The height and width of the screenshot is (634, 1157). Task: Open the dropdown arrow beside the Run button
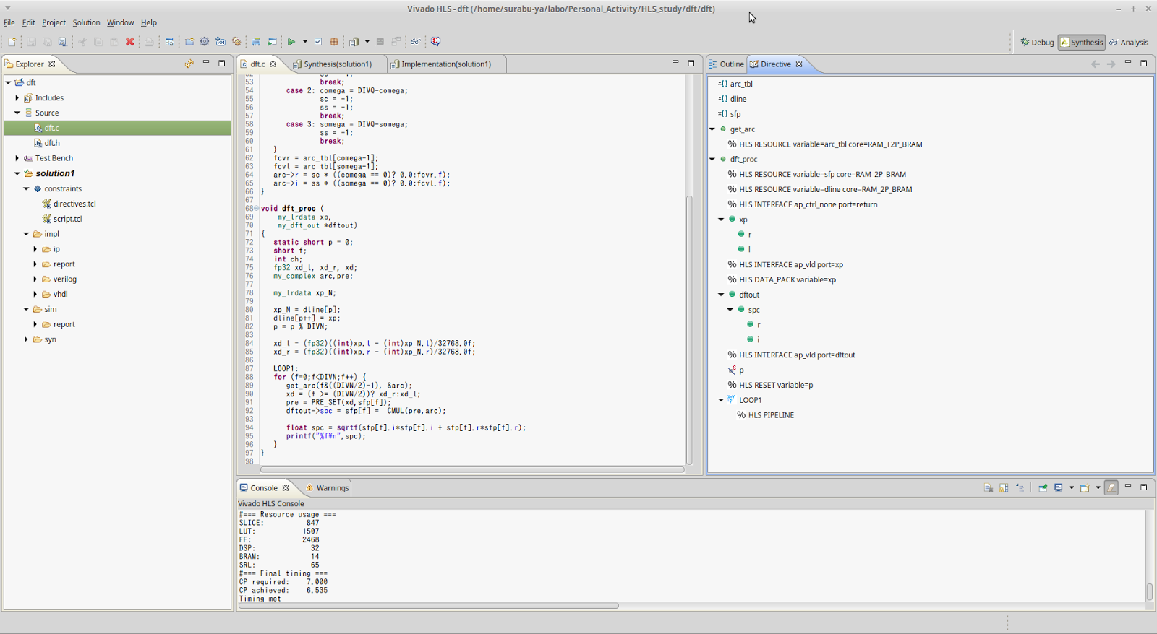pos(305,42)
